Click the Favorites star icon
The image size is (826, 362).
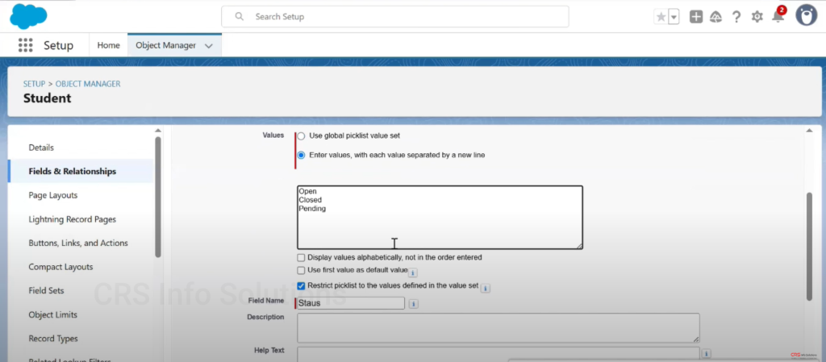661,17
